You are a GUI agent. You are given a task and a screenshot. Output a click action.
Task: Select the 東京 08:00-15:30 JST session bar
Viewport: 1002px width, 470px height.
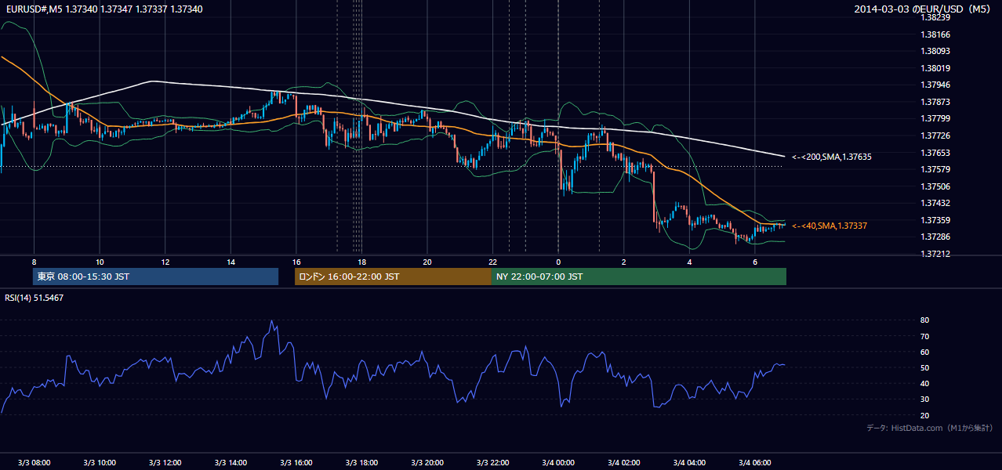[155, 277]
